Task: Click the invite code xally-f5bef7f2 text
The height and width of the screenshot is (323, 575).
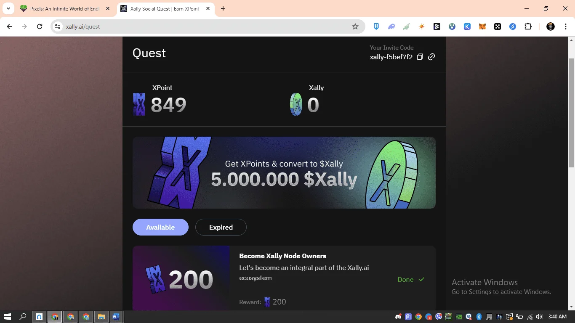Action: click(391, 57)
